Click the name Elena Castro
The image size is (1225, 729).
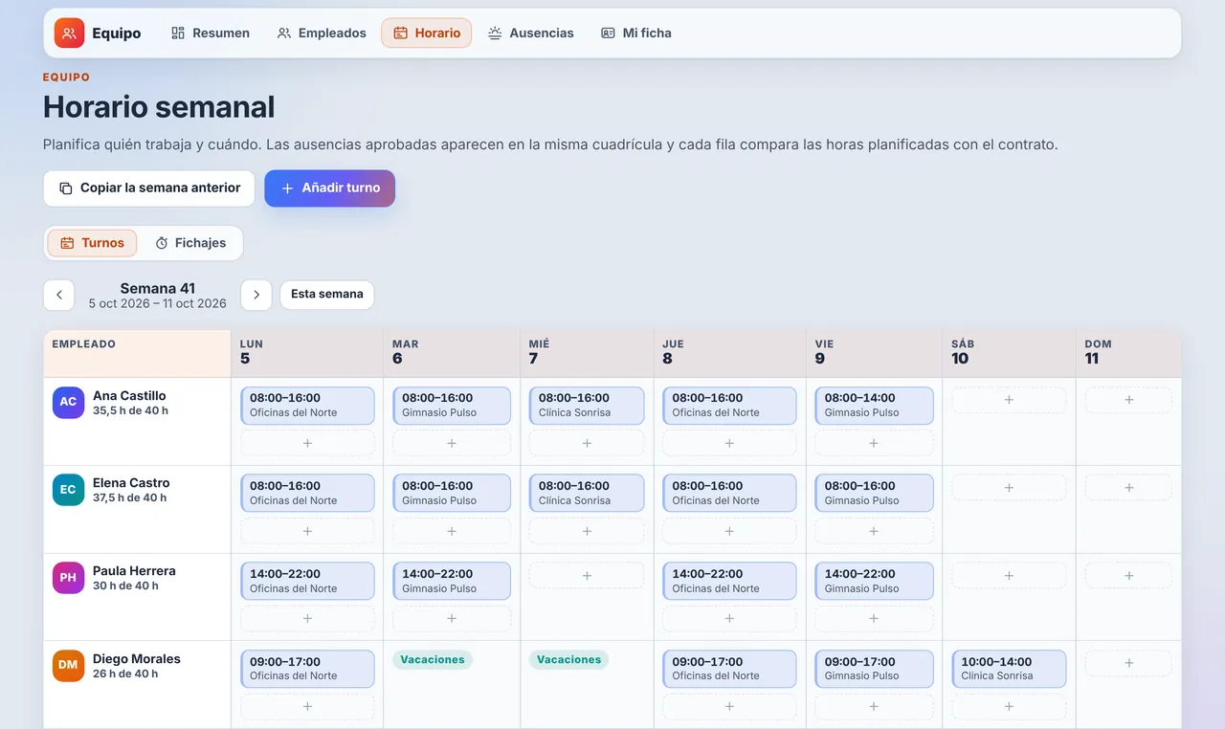click(x=131, y=483)
